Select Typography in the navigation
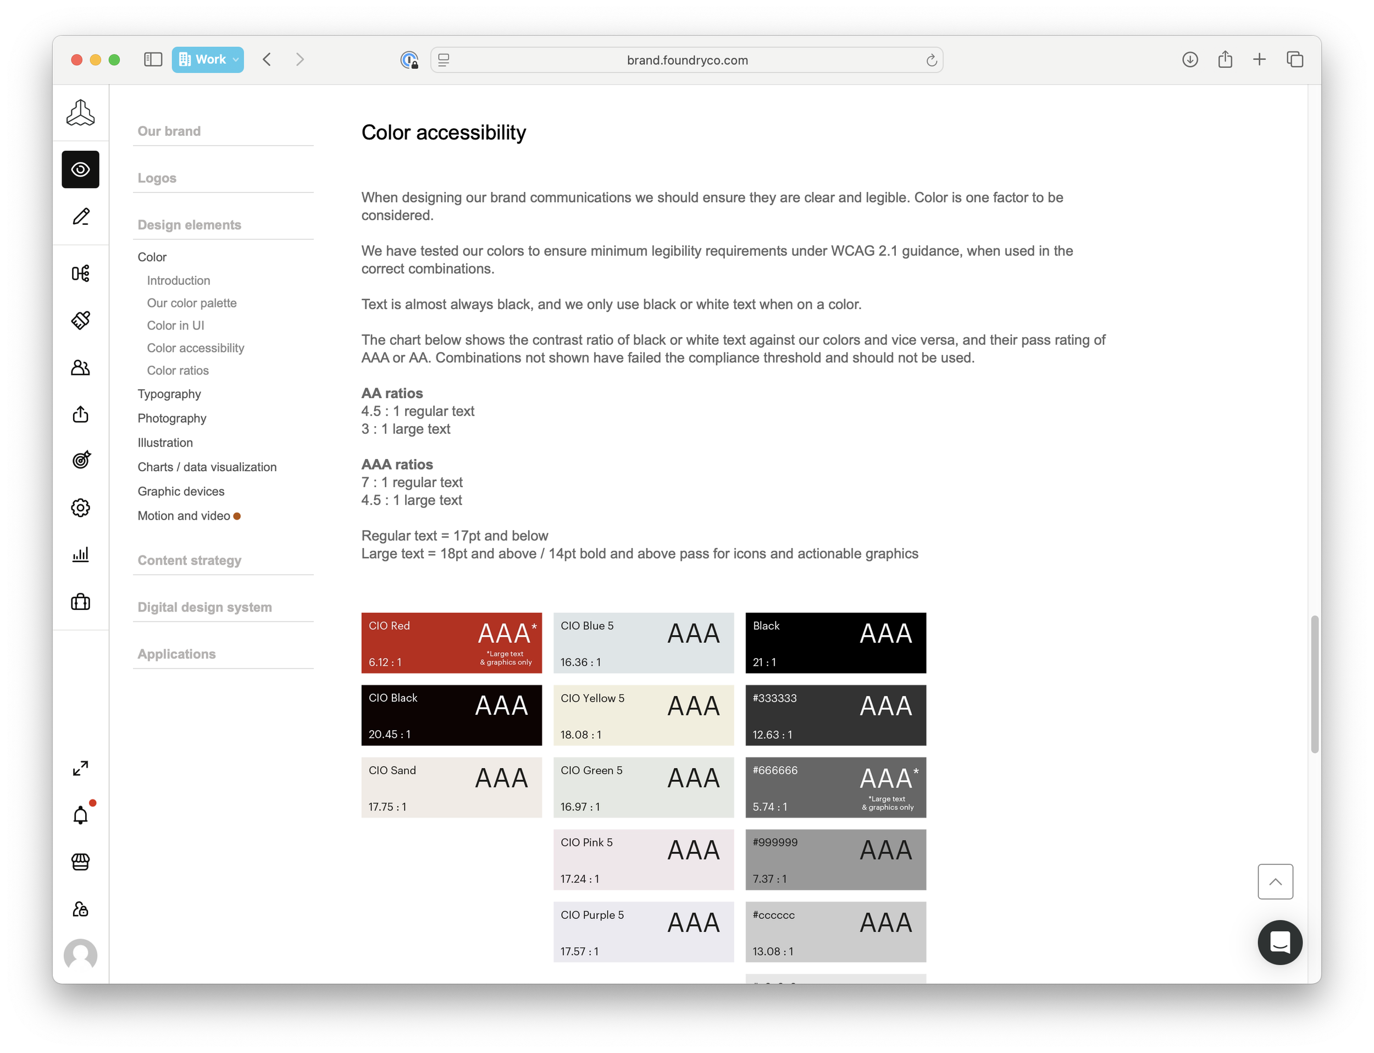Screen dimensions: 1374x1053 click(169, 394)
